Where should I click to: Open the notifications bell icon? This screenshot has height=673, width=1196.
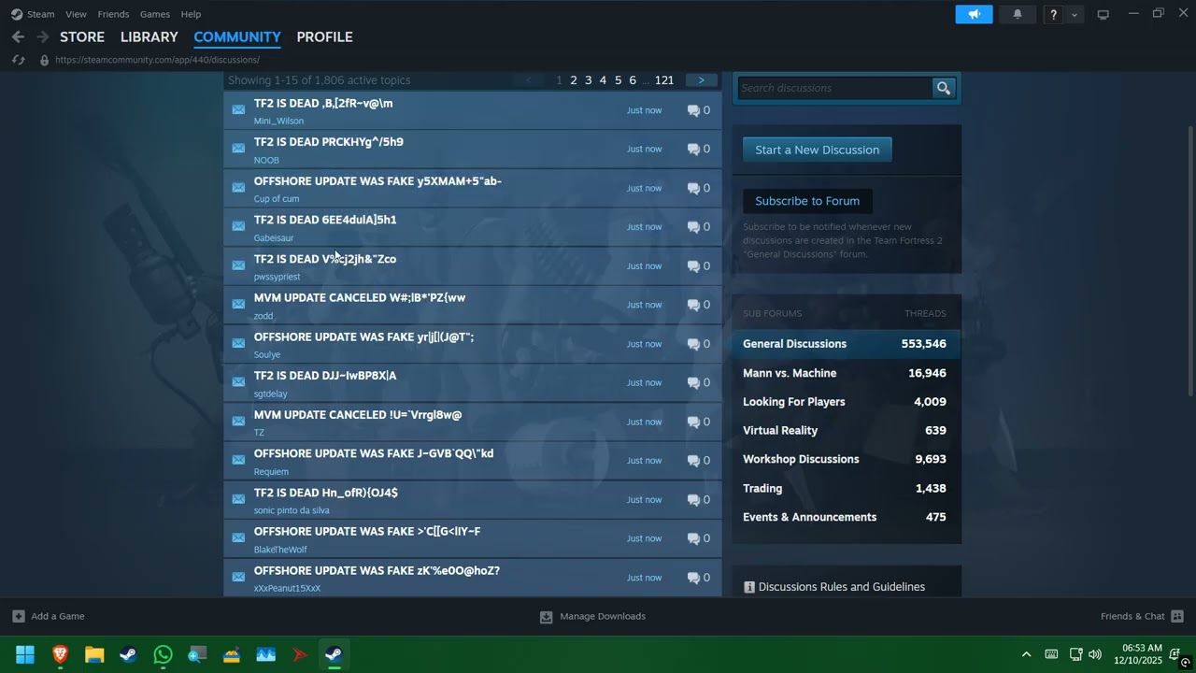(x=1018, y=14)
